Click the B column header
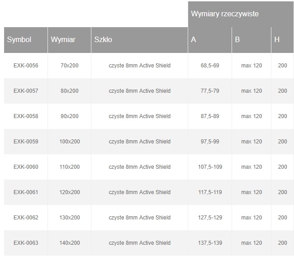 (237, 40)
